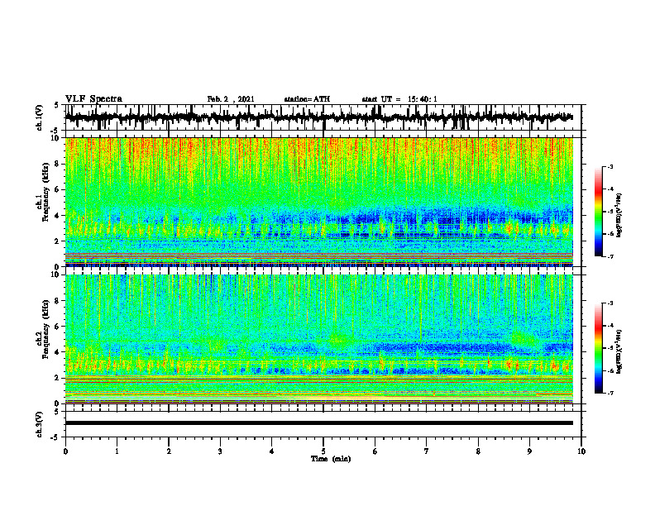This screenshot has height=506, width=655.
Task: Click the "ch.1(V)" waveform axis label
Action: [40, 117]
